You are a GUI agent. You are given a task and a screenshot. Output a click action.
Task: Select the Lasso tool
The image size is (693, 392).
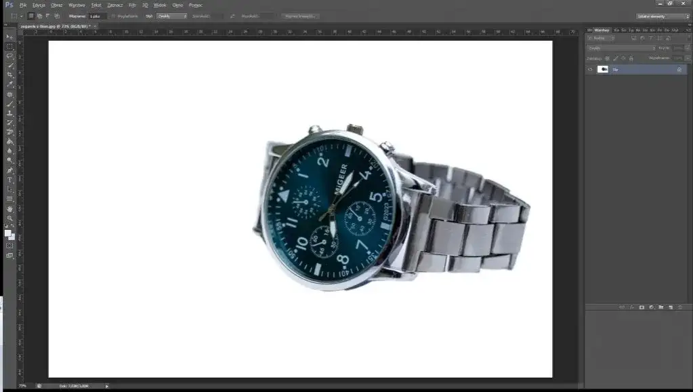[x=9, y=56]
